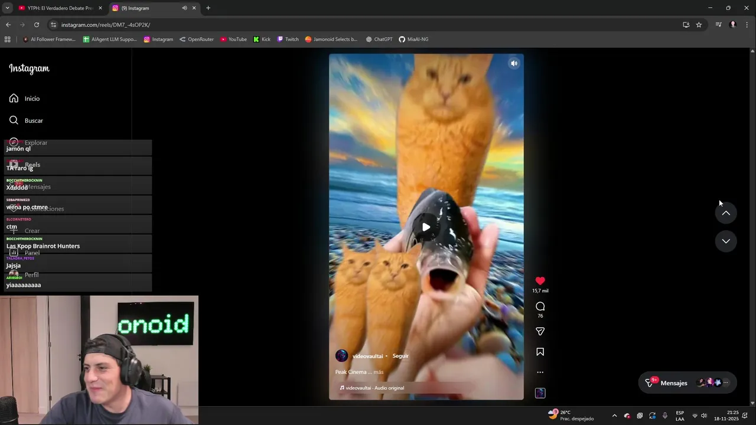Open Chrome three-dot menu
Image resolution: width=756 pixels, height=425 pixels.
tap(747, 25)
